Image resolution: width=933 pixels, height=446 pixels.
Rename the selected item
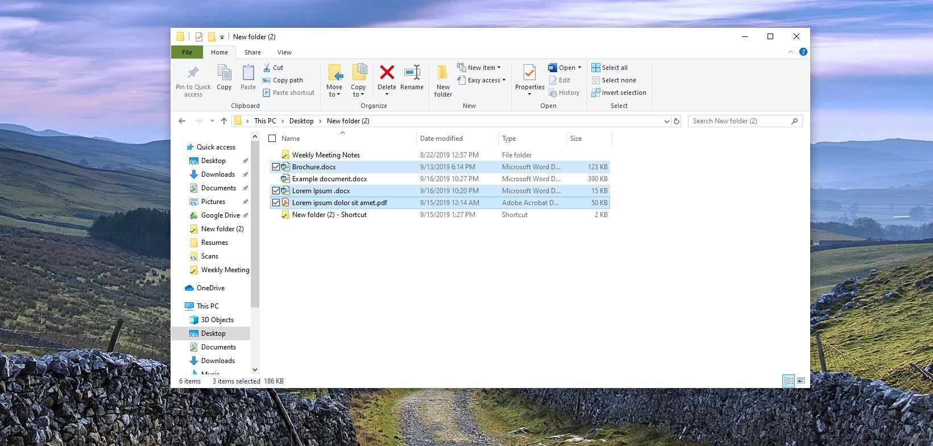(412, 78)
